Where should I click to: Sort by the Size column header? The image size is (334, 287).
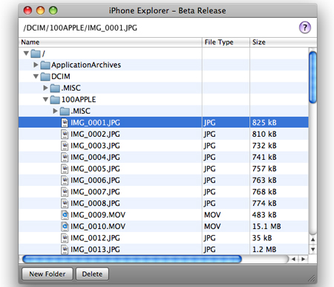click(x=283, y=42)
